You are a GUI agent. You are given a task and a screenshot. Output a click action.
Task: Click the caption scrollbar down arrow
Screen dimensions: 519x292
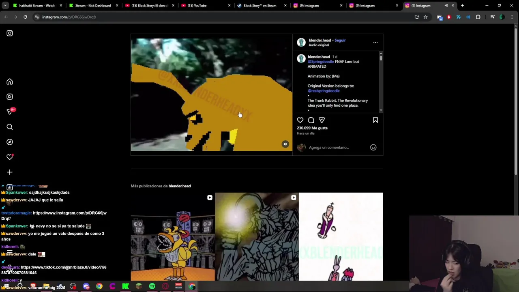click(x=381, y=111)
